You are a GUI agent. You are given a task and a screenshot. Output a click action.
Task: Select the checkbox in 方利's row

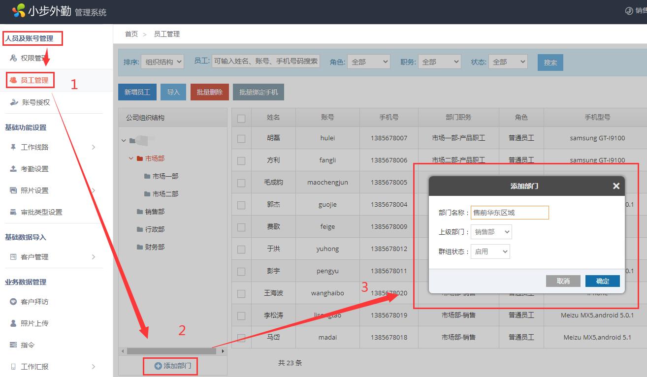pos(241,160)
